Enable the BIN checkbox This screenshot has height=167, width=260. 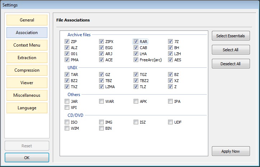102,128
